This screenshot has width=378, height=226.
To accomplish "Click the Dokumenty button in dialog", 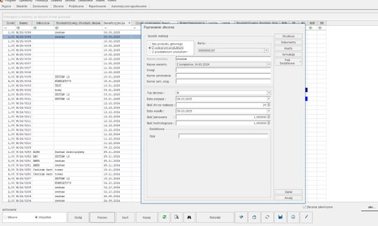I will (x=288, y=42).
